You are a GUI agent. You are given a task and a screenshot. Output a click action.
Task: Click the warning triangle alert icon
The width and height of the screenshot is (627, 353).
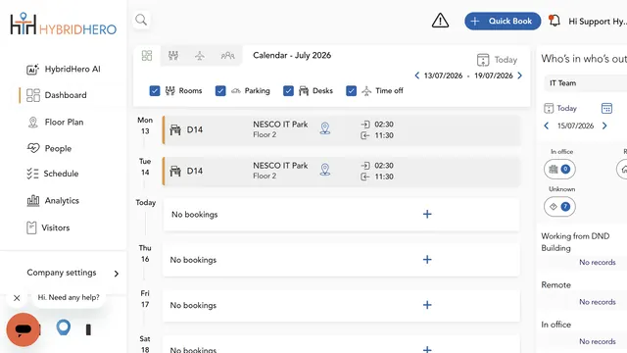[440, 21]
